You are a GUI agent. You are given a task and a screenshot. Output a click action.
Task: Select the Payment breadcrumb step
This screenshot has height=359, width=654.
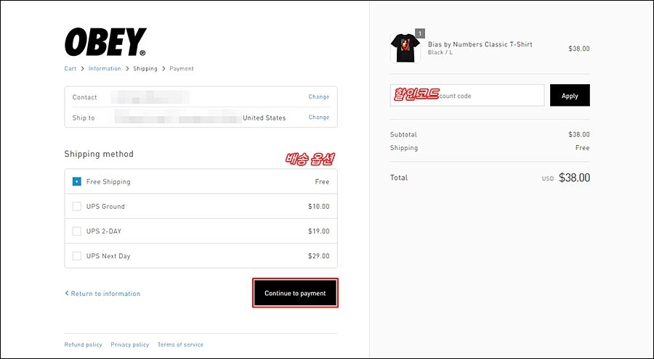pyautogui.click(x=182, y=68)
